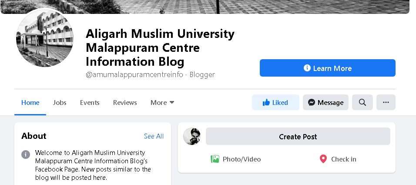This screenshot has width=416, height=185.
Task: Click the Blogger category label
Action: tap(202, 74)
